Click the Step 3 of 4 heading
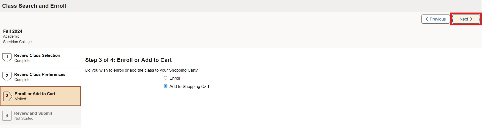This screenshot has height=128, width=482. coord(128,60)
